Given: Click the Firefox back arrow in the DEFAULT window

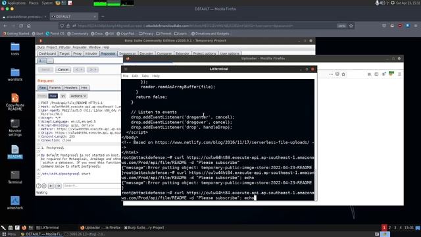Looking at the screenshot, I should coord(5,26).
